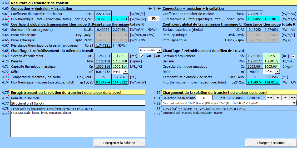297x148 pixels.
Task: Click the solution description text box on left
Action: 78,124
